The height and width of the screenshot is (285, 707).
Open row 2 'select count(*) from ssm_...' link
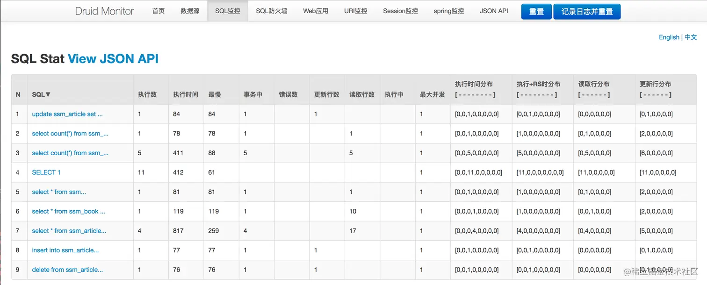pos(70,134)
